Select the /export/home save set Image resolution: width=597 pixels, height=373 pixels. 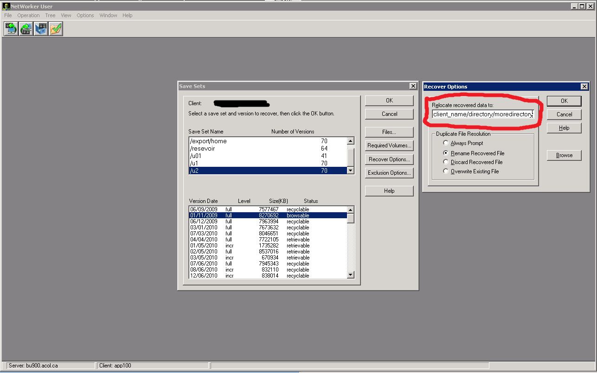coord(208,141)
